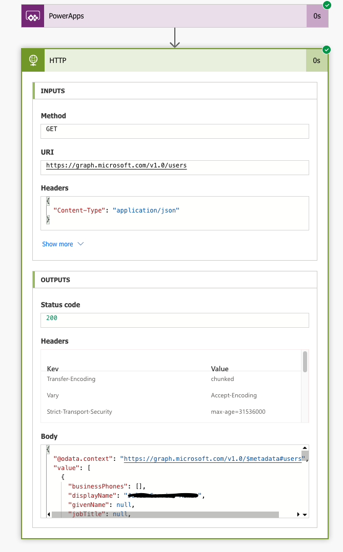Click the PowerApps connector icon
The height and width of the screenshot is (552, 343).
pos(32,16)
